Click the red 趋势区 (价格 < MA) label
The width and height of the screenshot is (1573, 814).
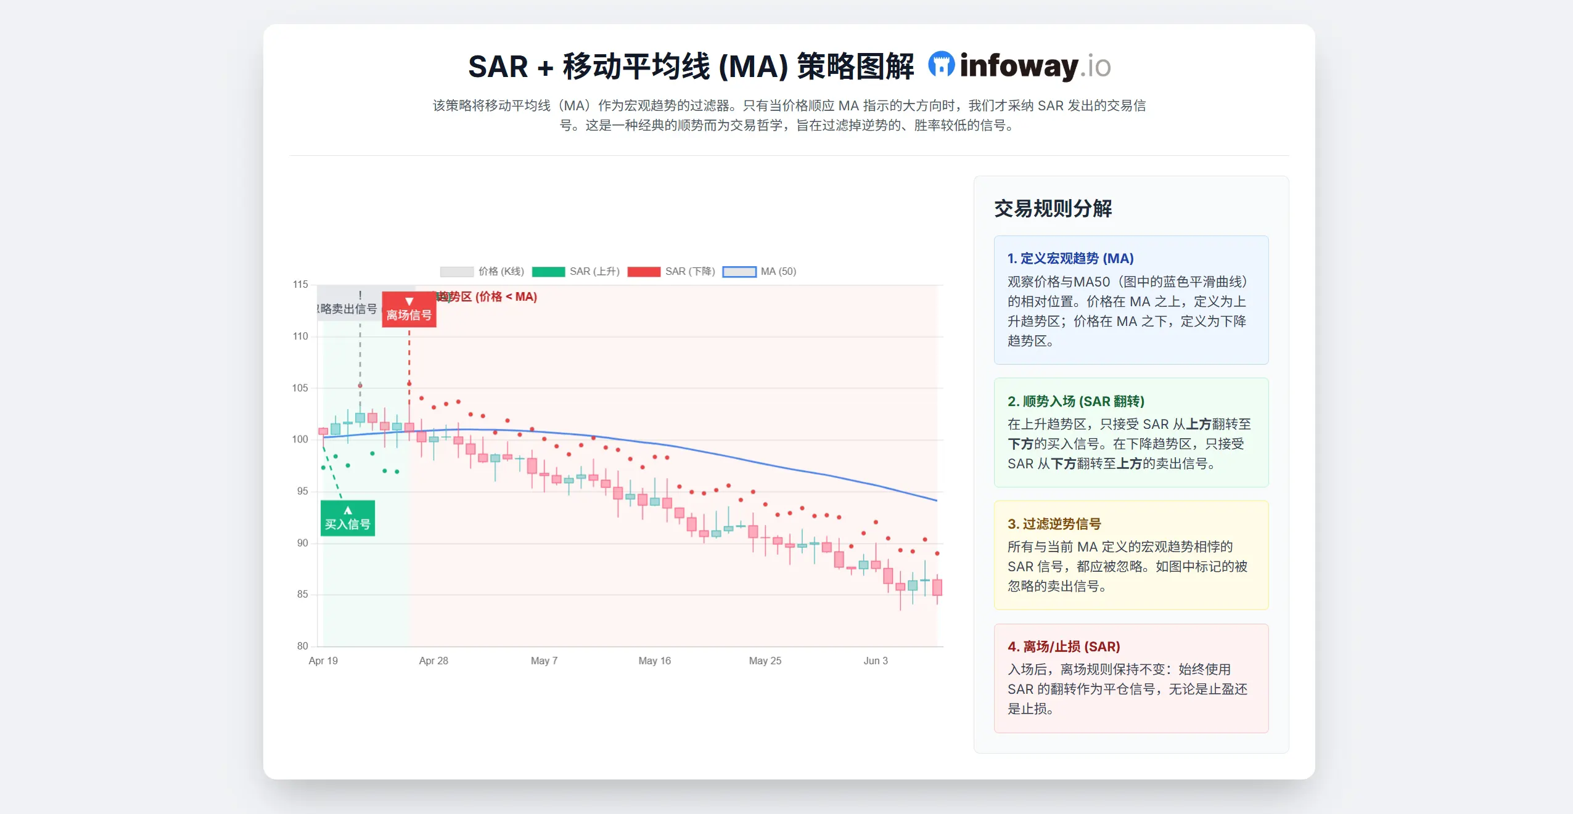488,297
